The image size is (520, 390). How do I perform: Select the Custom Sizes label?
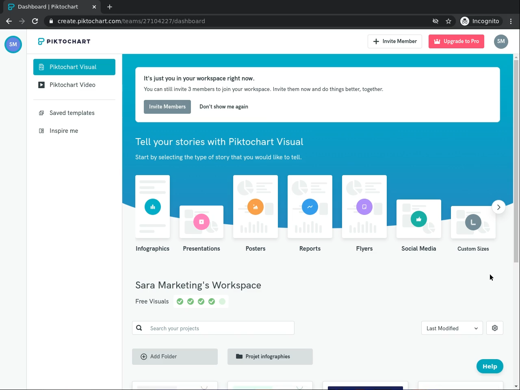click(x=473, y=249)
